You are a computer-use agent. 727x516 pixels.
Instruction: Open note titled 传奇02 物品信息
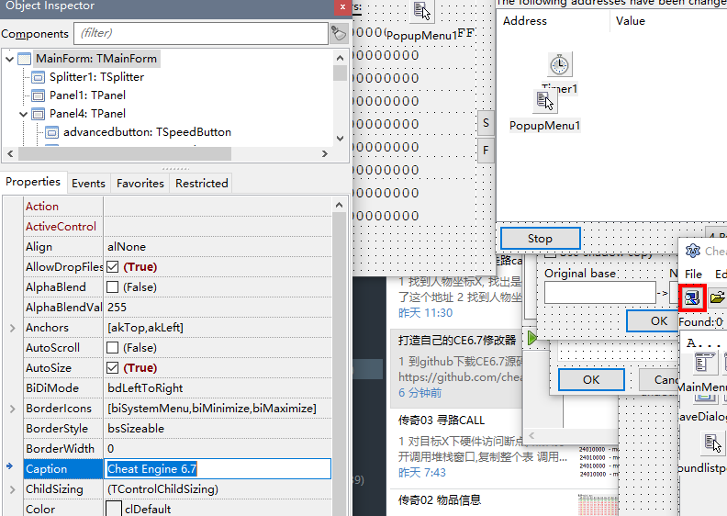coord(440,499)
